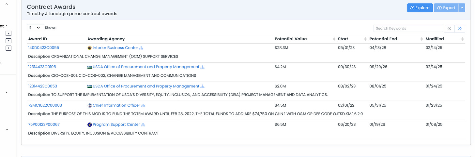
Task: Open the rows-shown dropdown set to 5
Action: pyautogui.click(x=35, y=28)
